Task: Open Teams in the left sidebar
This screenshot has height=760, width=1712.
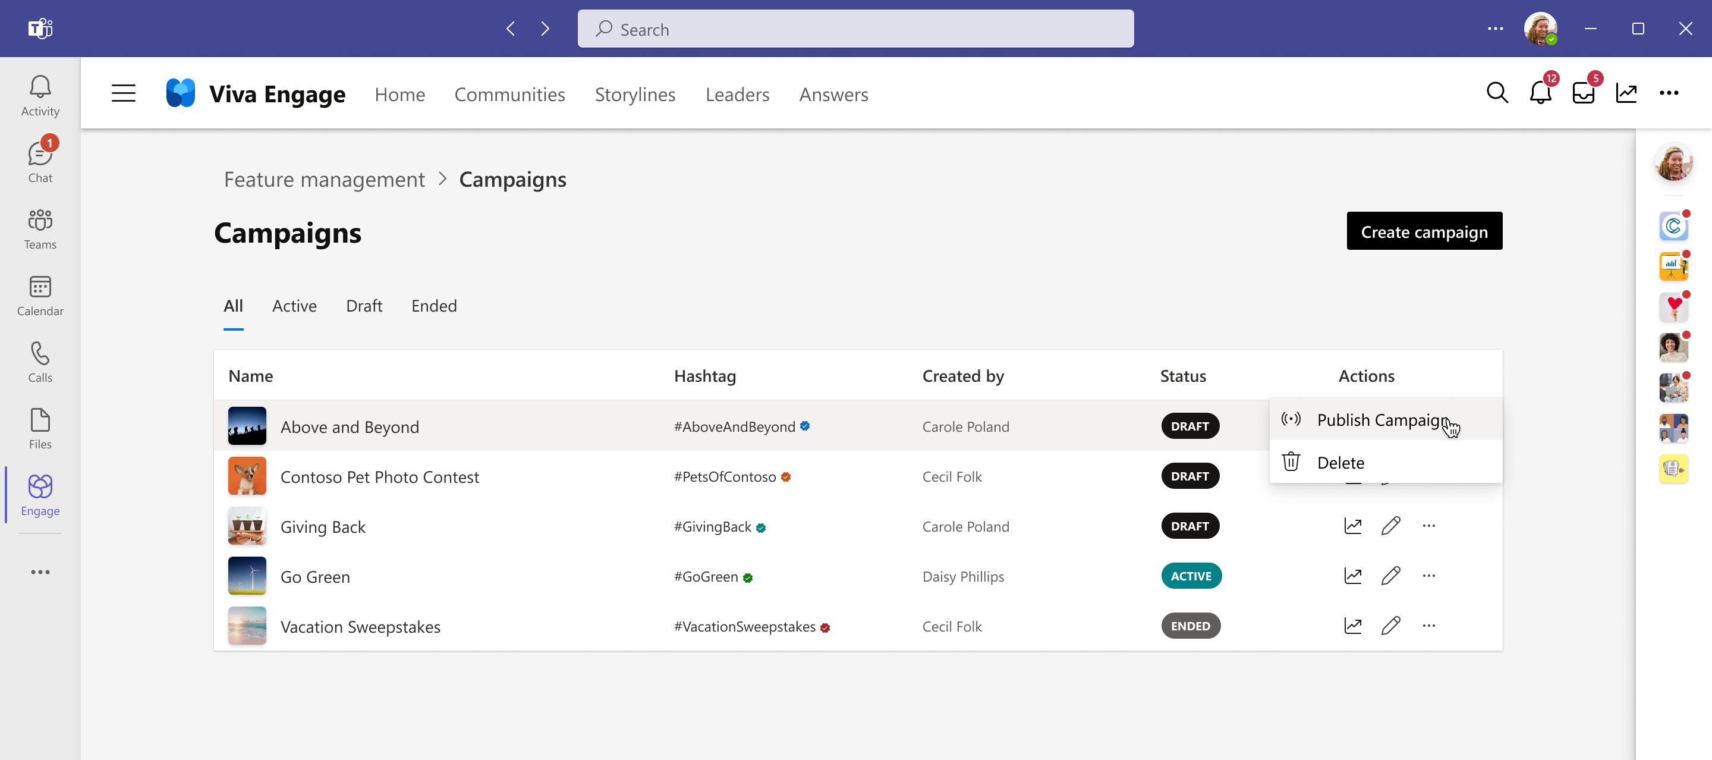Action: click(40, 229)
